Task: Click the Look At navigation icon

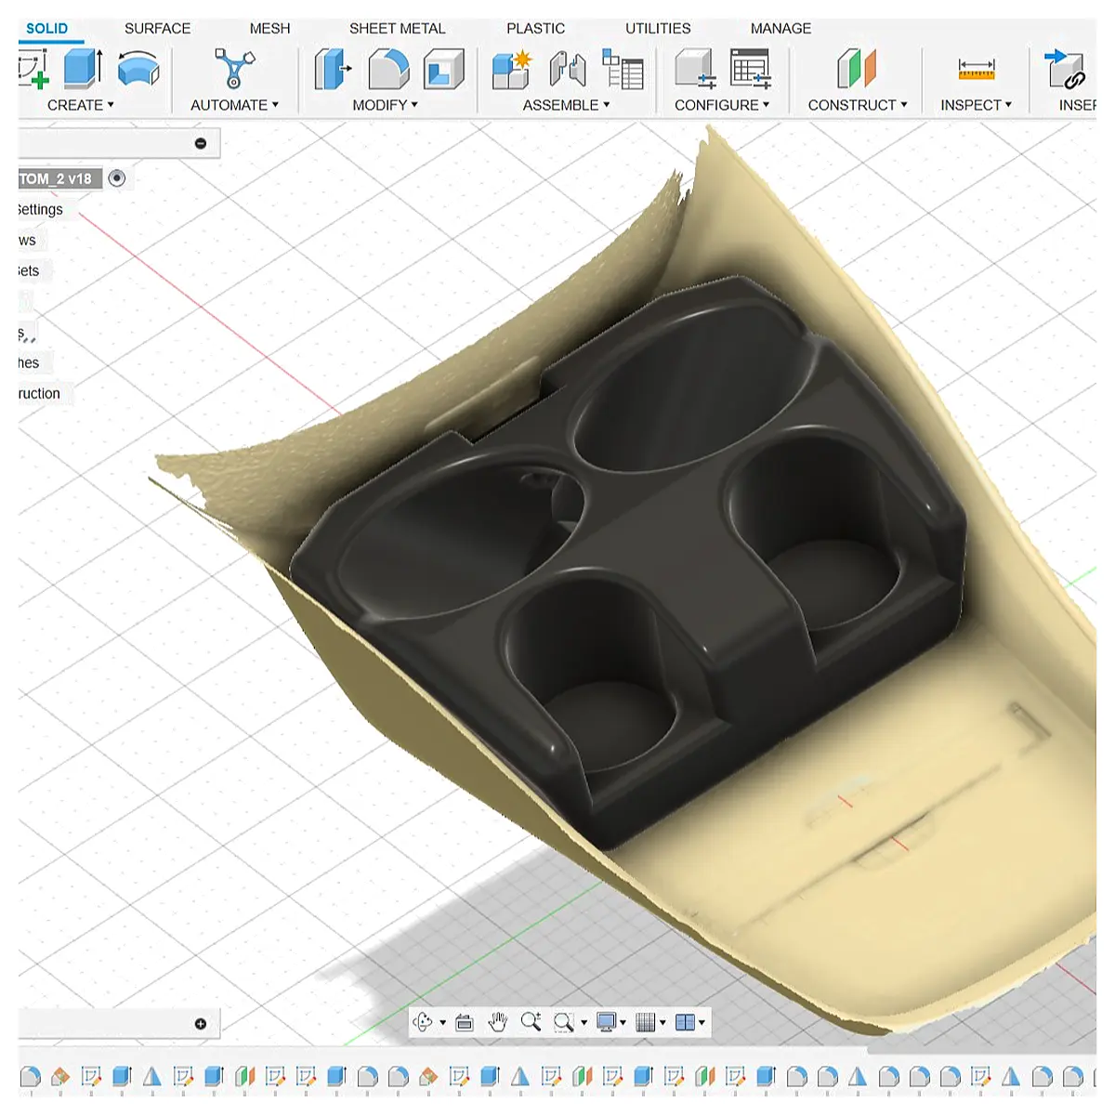Action: tap(465, 1022)
